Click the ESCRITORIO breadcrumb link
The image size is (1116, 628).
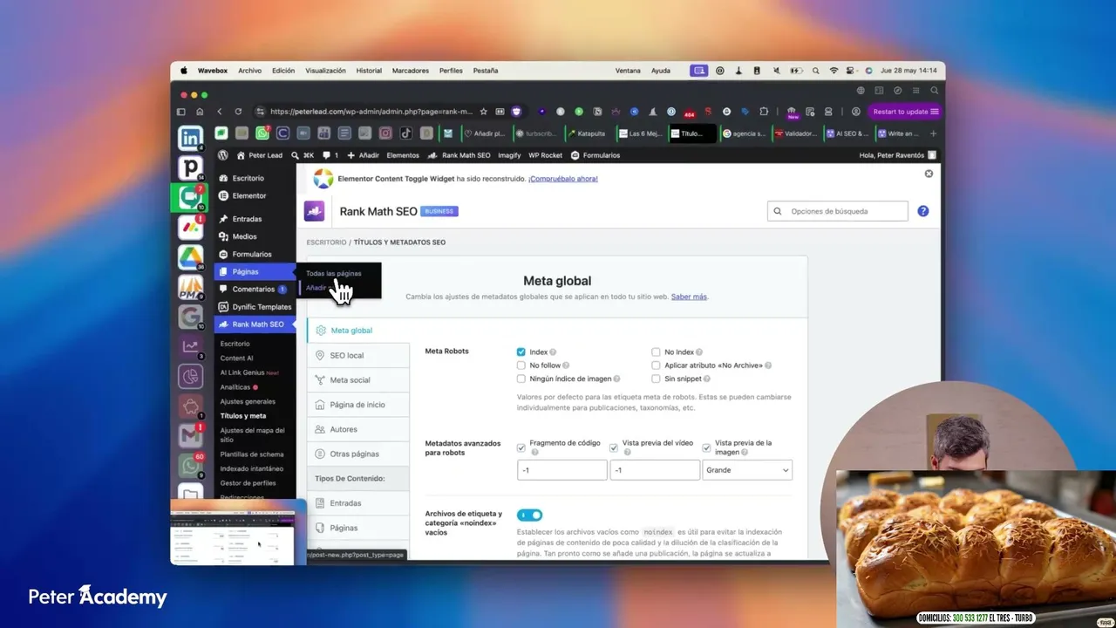coord(326,242)
